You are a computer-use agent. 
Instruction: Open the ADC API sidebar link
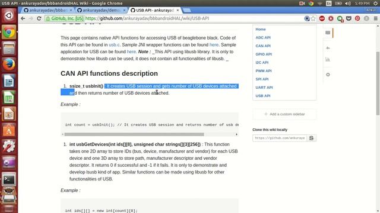263,38
